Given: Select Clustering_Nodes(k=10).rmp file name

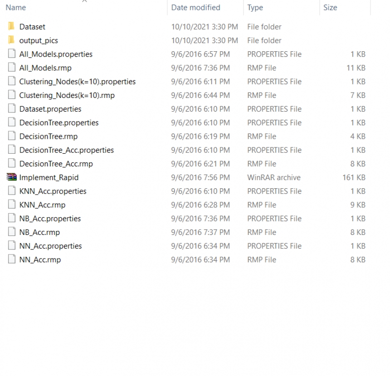Looking at the screenshot, I should tap(67, 95).
